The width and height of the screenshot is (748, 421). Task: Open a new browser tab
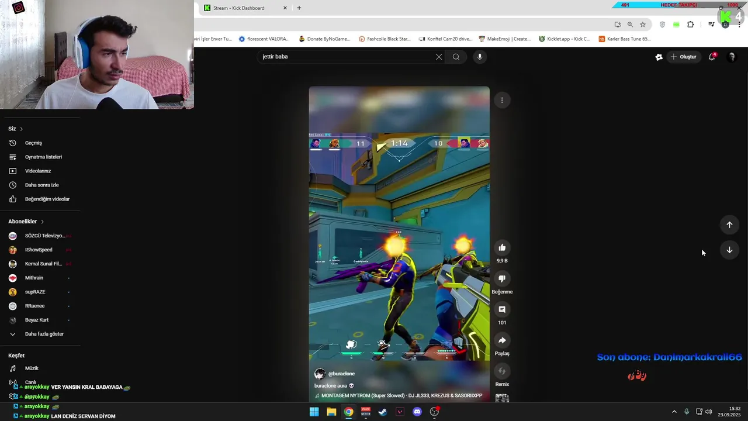tap(299, 8)
